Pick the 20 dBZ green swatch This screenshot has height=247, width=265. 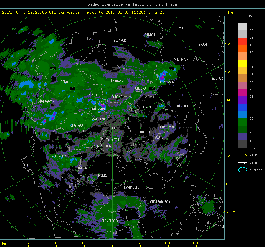click(x=243, y=122)
